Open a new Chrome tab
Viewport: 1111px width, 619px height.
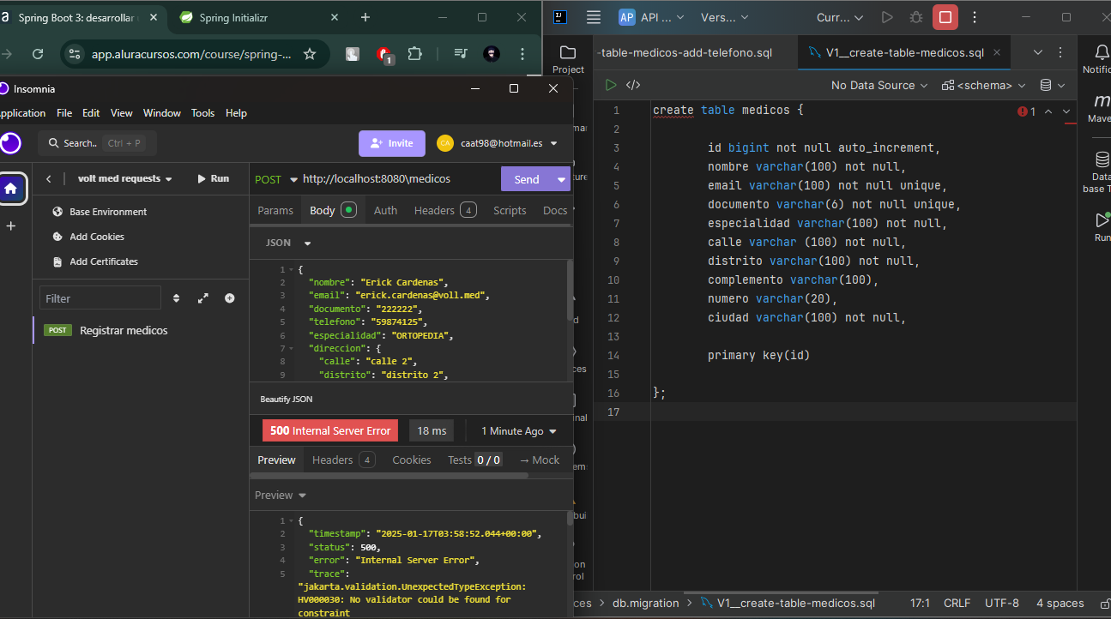(x=365, y=17)
